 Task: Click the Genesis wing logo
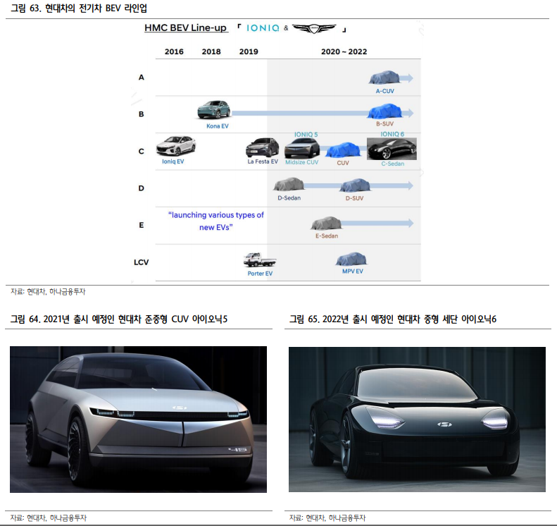point(314,28)
